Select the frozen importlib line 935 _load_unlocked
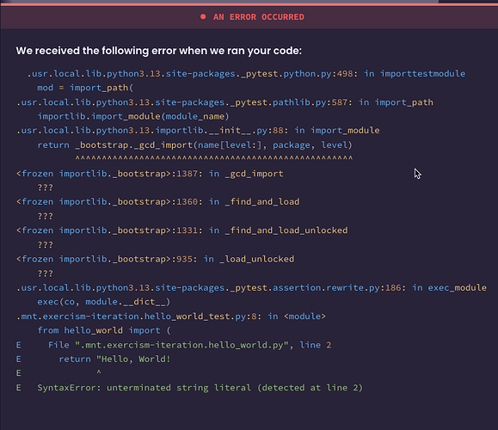498x430 pixels. tap(156, 259)
